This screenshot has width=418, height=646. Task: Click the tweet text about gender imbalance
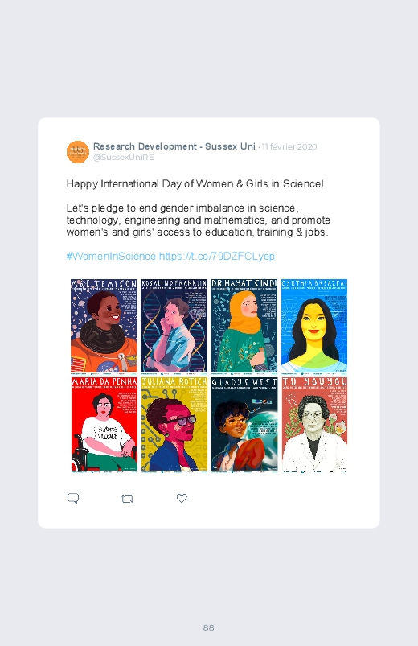198,220
